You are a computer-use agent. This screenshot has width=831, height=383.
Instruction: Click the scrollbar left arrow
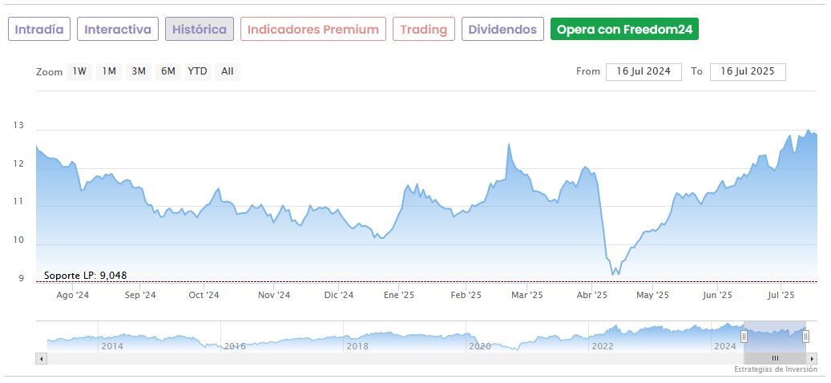(x=41, y=358)
